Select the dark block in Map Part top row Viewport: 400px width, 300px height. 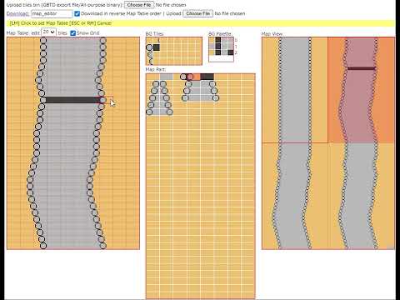[x=207, y=77]
